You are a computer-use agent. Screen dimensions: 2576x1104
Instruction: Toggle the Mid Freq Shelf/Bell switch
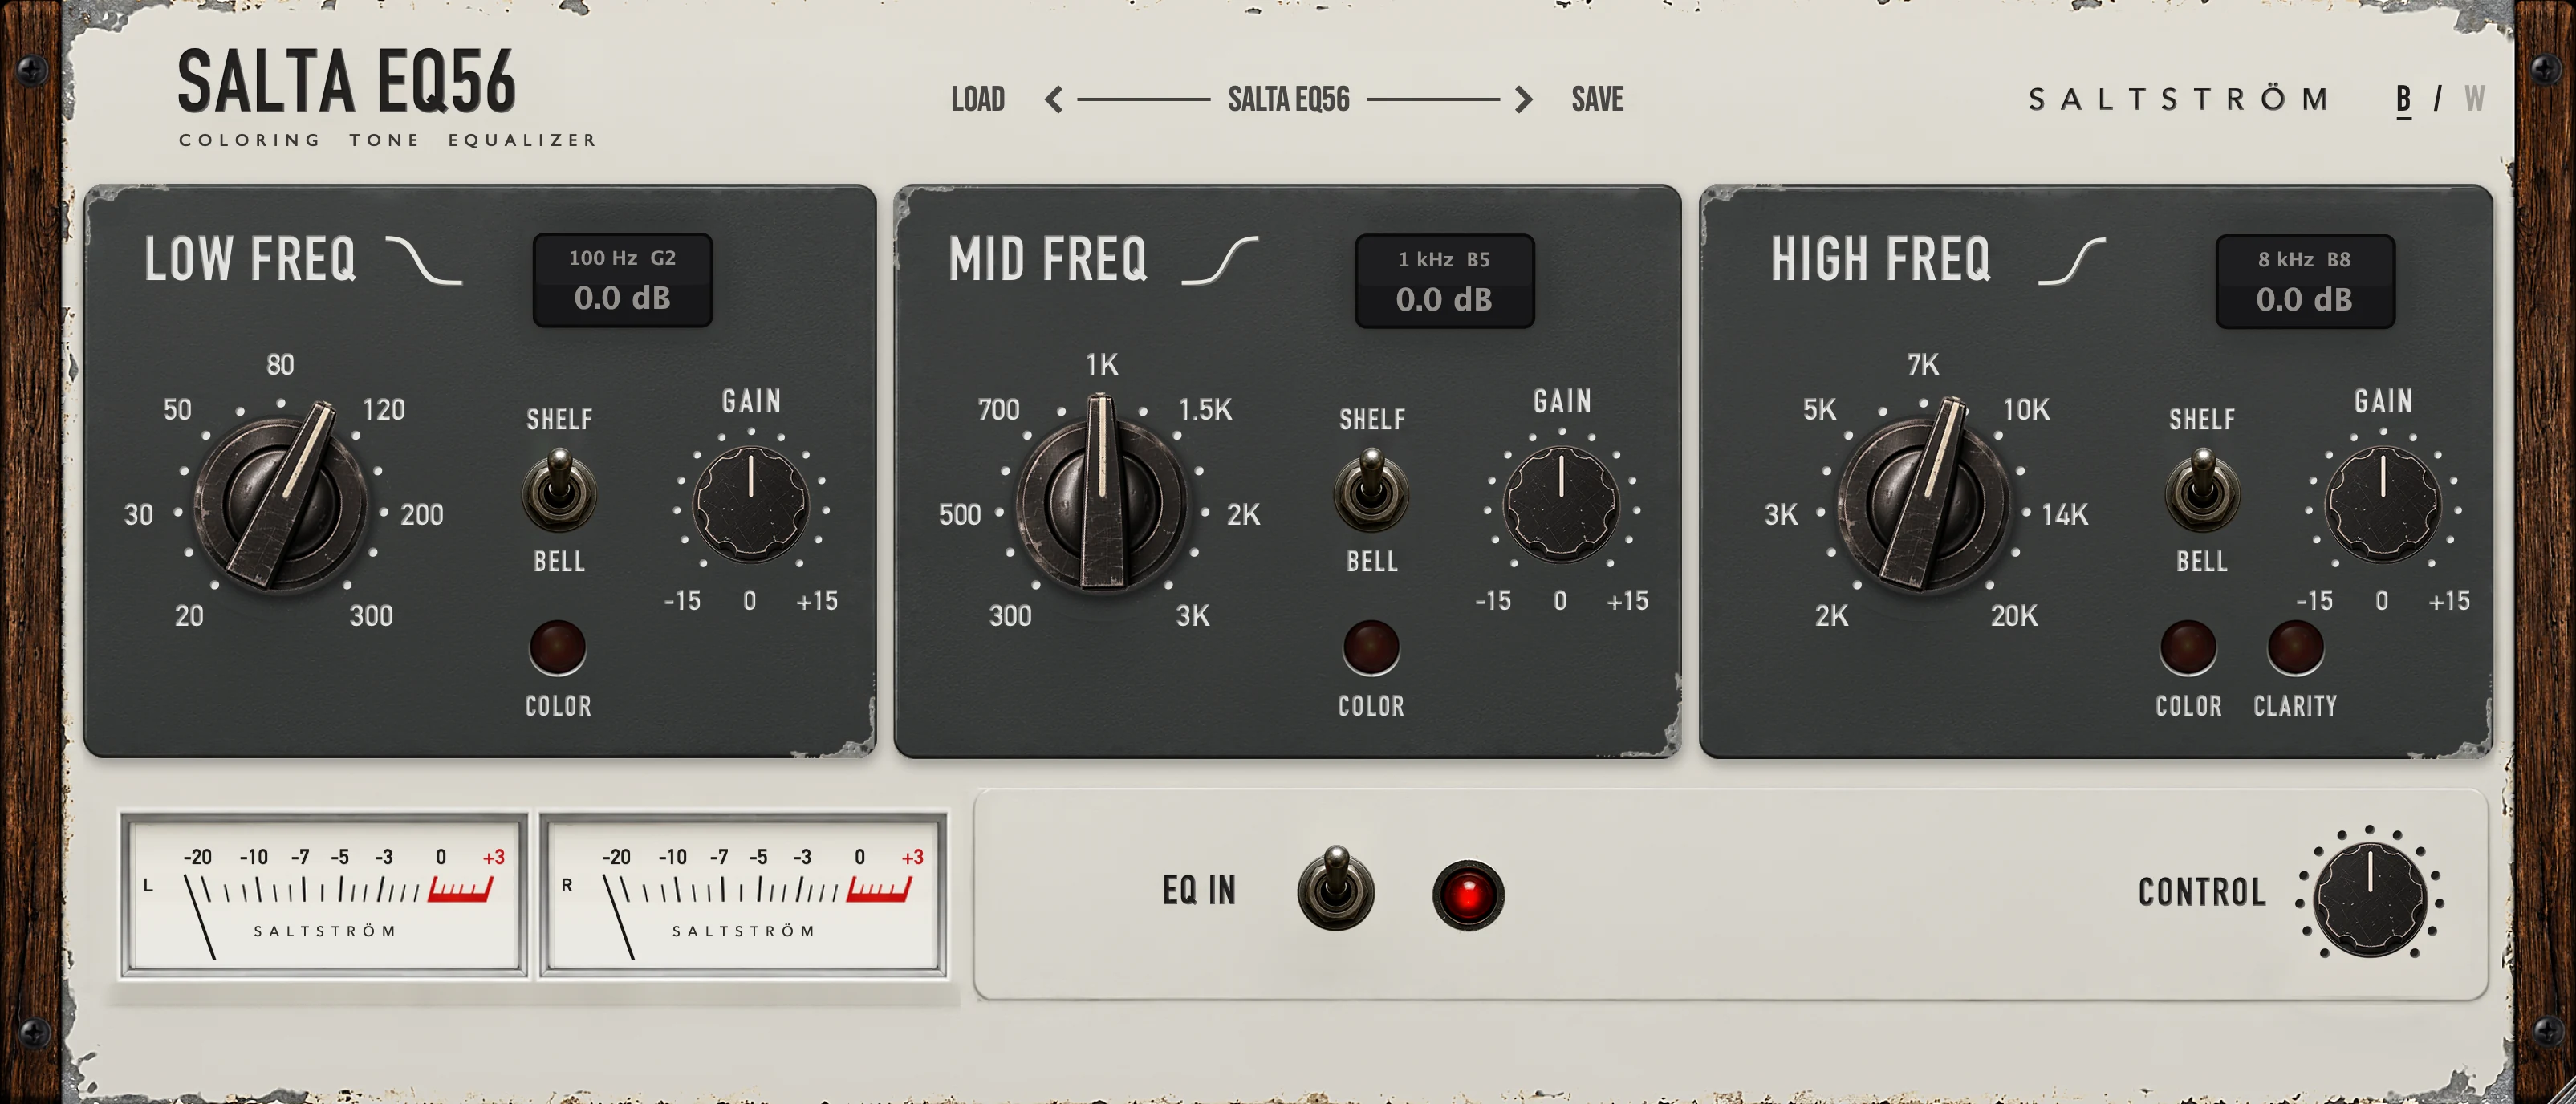pyautogui.click(x=1371, y=490)
